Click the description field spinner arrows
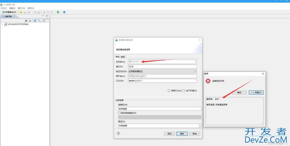290x146 pixels. click(x=200, y=126)
